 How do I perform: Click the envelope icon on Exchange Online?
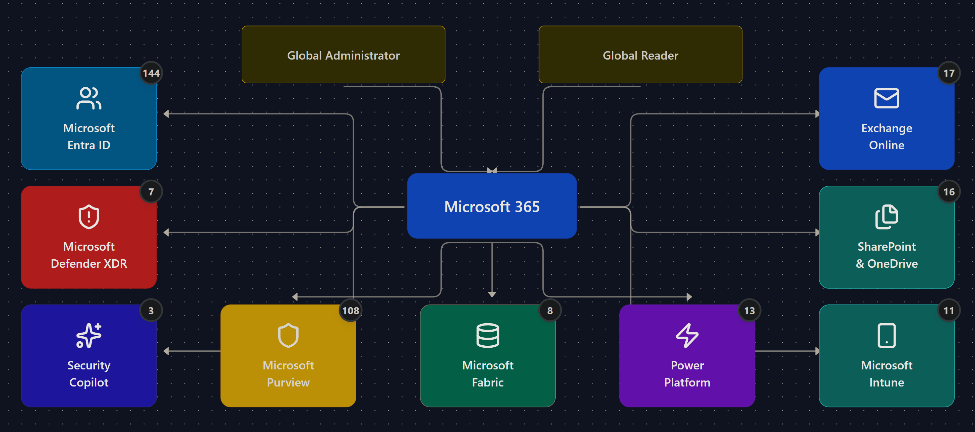pos(887,98)
